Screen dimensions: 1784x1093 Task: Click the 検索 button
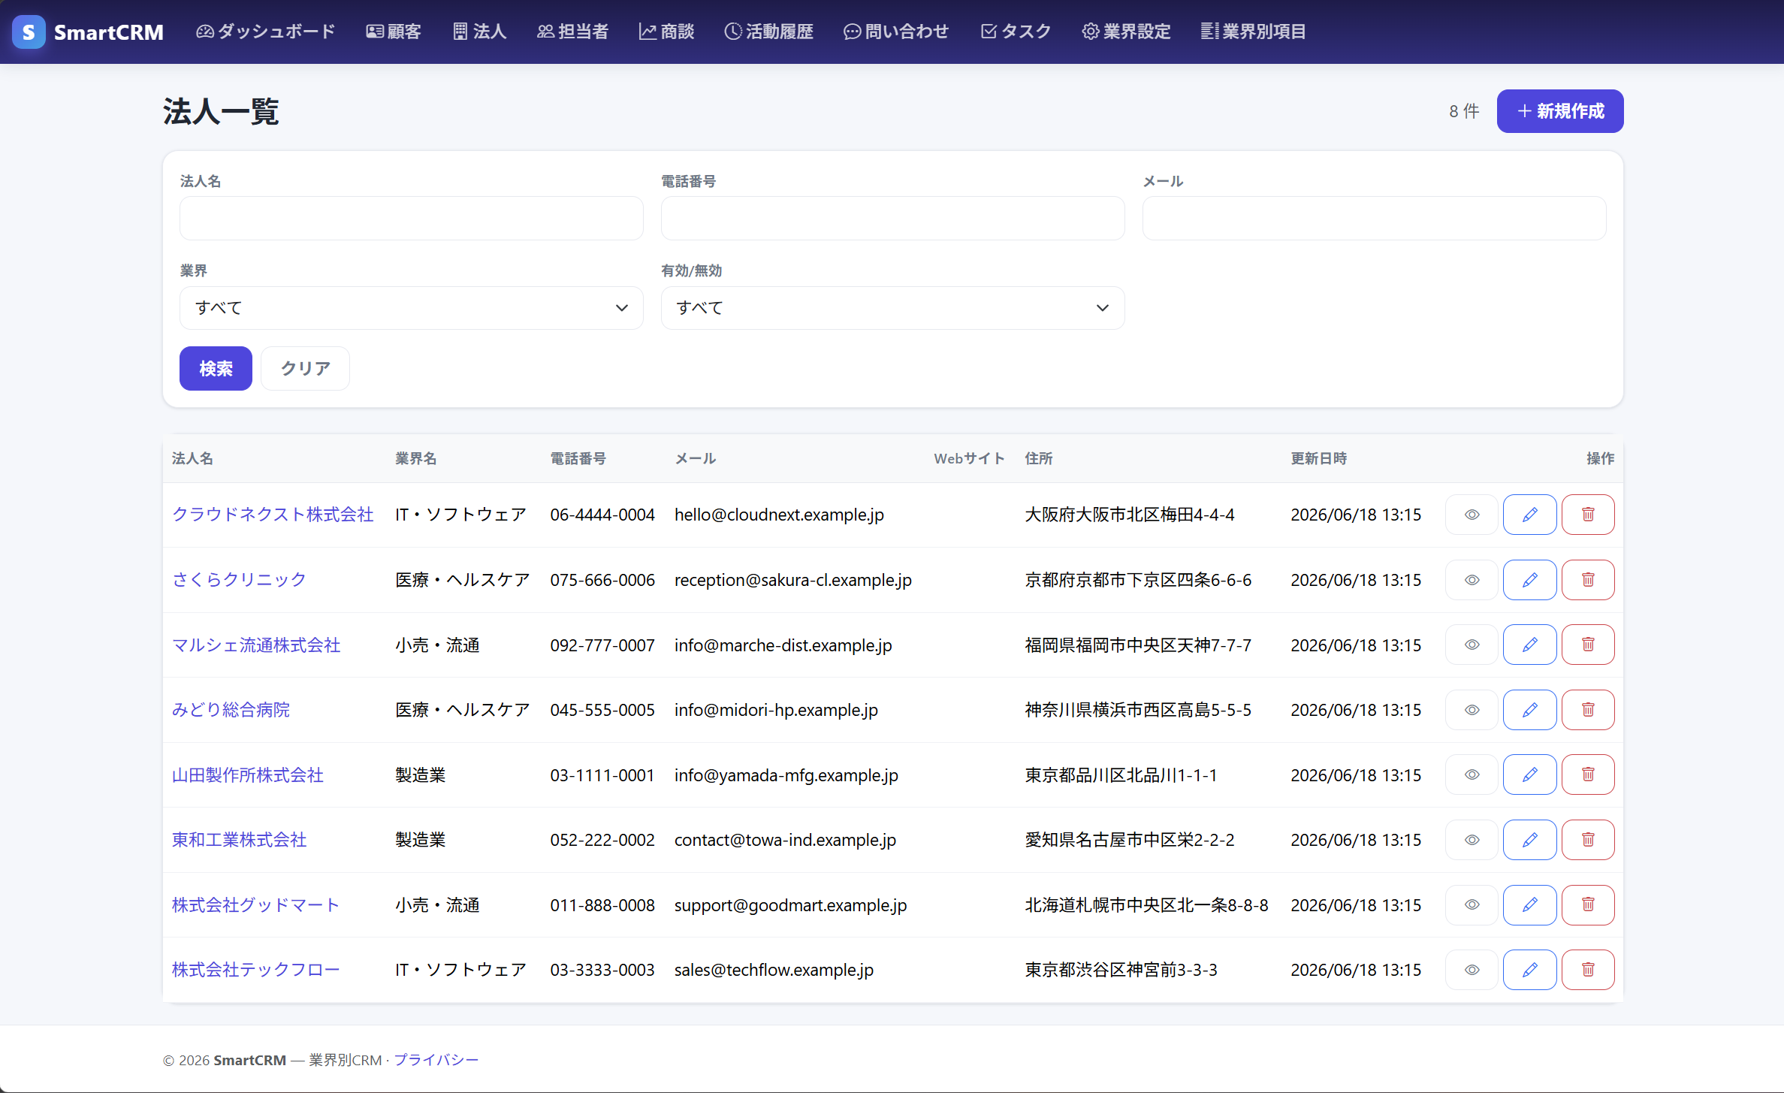point(216,368)
